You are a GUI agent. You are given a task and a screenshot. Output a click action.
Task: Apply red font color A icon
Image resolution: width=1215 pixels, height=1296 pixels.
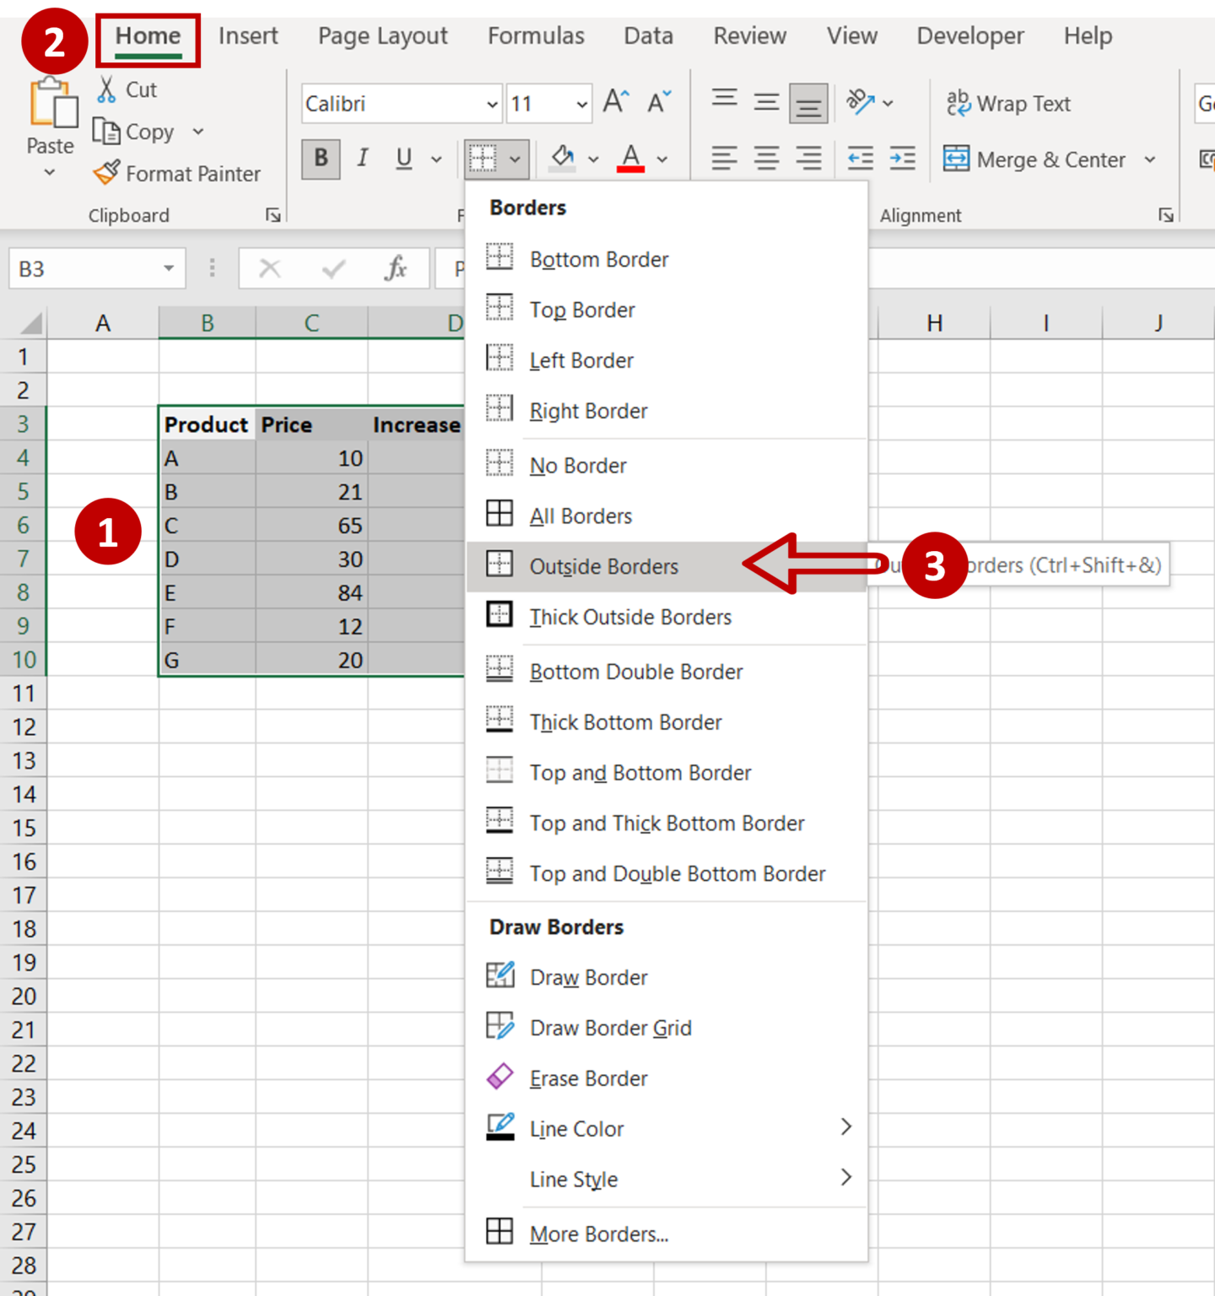pos(630,158)
